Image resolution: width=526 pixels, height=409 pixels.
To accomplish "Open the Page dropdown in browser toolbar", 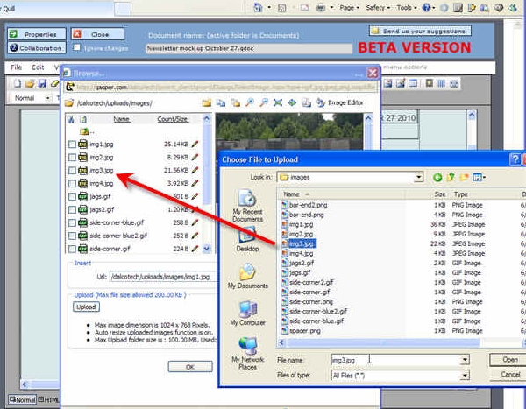I will [x=349, y=7].
